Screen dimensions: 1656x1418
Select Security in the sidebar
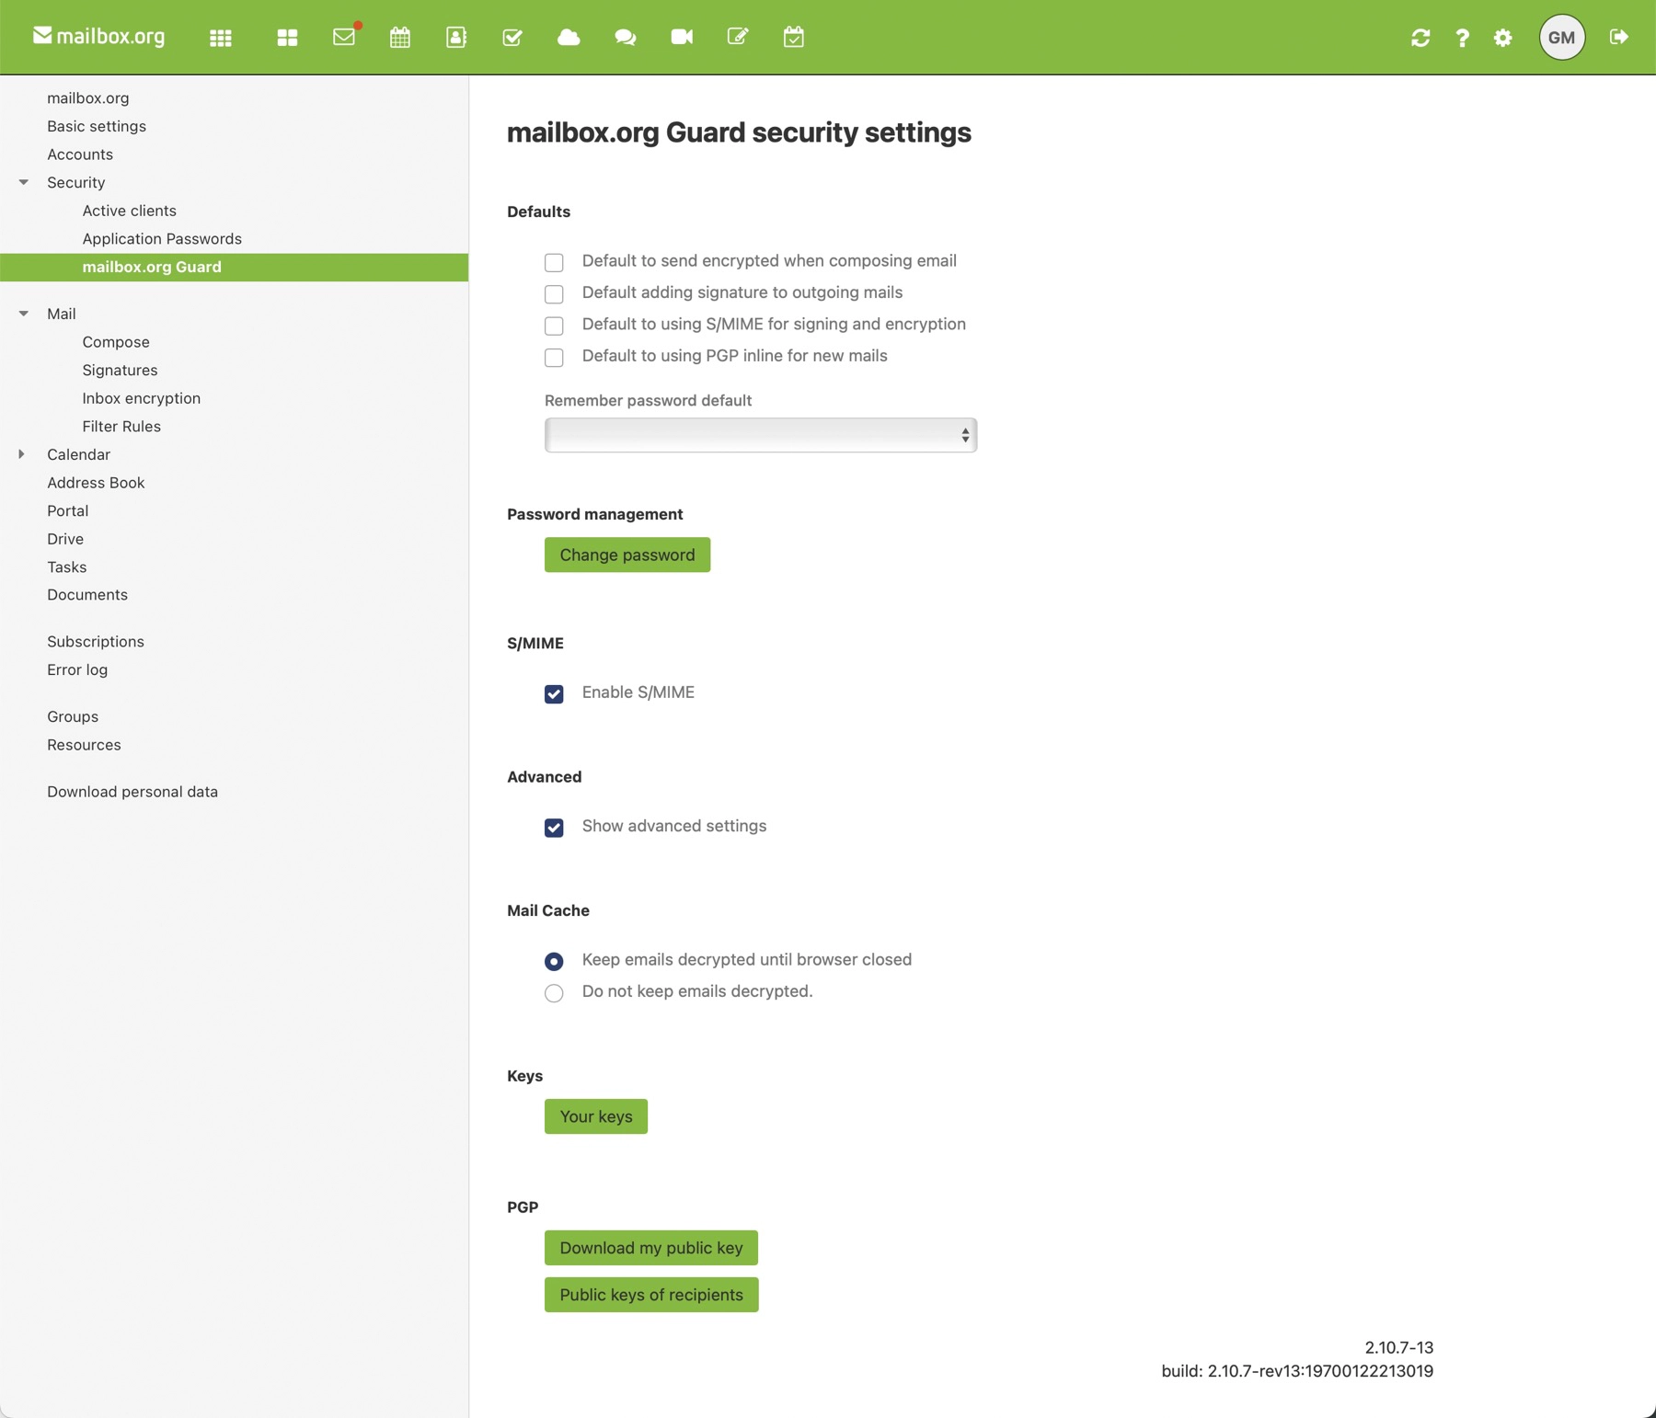(x=76, y=182)
